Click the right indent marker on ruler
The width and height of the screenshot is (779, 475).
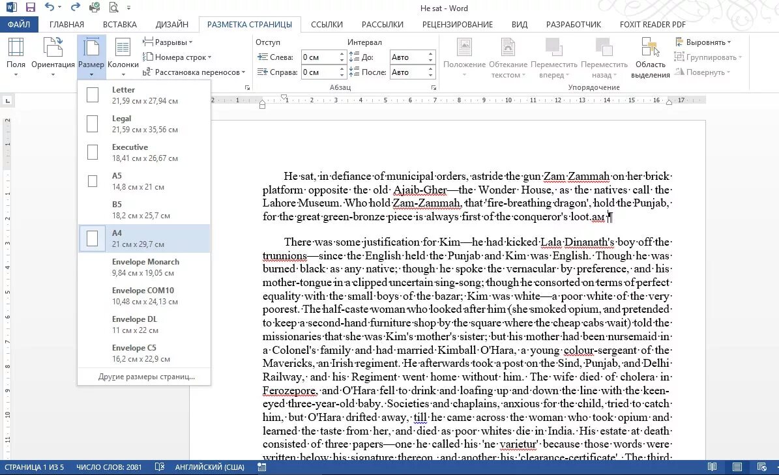pyautogui.click(x=669, y=102)
